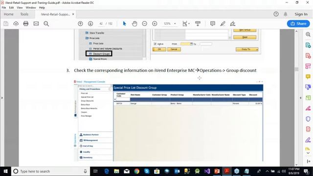Click the Windows search box

pyautogui.click(x=50, y=171)
